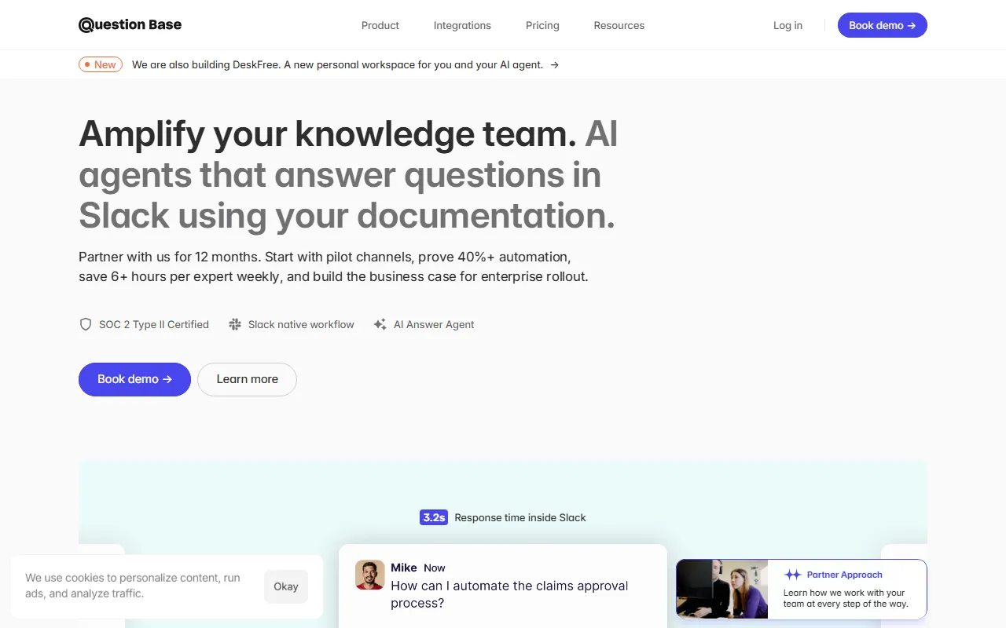Open the Integrations navigation dropdown
Image resolution: width=1006 pixels, height=628 pixels.
(462, 25)
